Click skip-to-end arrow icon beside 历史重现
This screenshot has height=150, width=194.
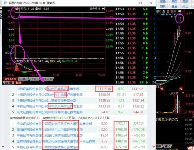[x=103, y=9]
